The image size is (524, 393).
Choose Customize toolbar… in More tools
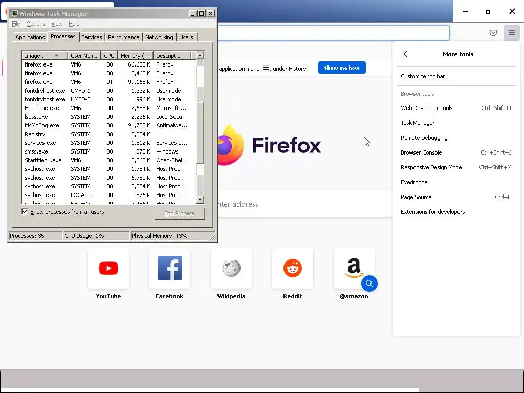[456, 76]
